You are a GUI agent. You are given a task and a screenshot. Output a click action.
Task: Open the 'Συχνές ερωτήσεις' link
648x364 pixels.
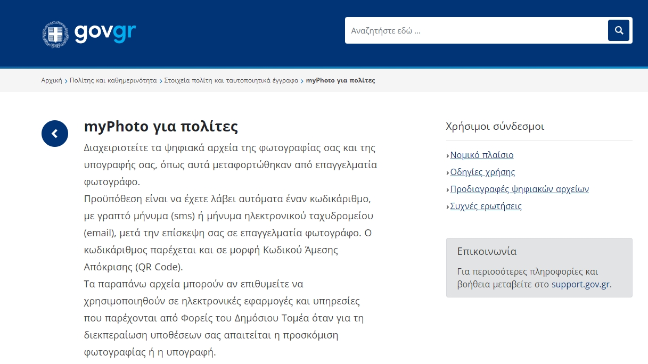pyautogui.click(x=486, y=206)
